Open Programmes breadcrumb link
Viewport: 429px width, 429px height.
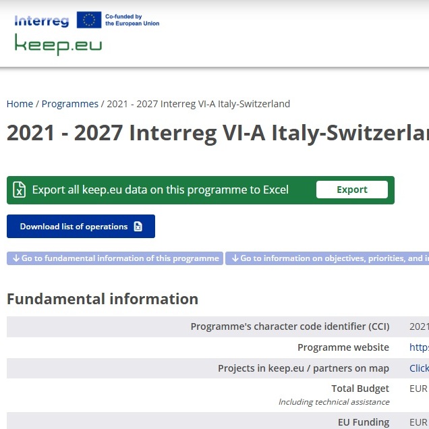tap(70, 104)
